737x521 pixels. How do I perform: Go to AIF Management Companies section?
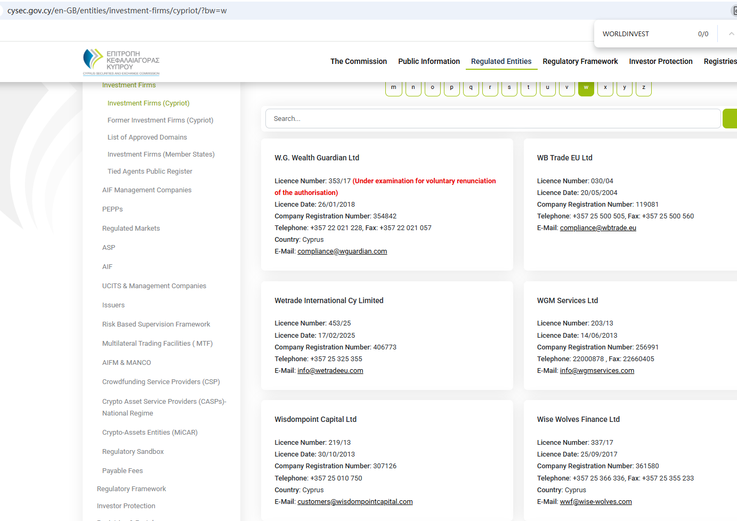147,190
